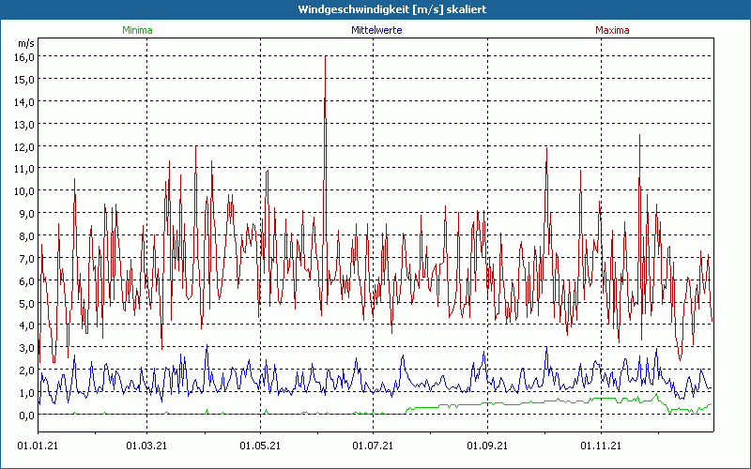
Task: Click the 16 m/s red peak in June
Action: coord(326,57)
